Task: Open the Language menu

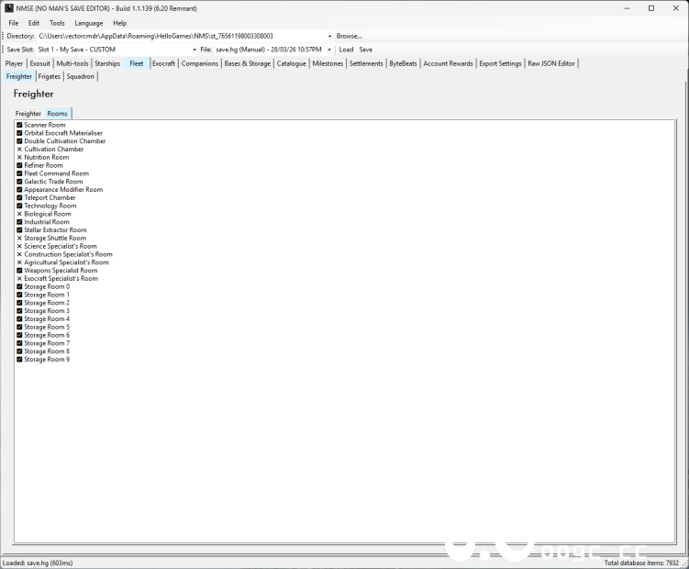Action: [89, 23]
